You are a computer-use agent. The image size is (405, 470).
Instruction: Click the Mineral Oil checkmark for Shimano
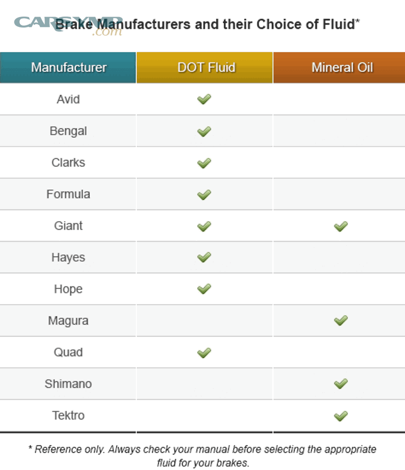pos(341,384)
